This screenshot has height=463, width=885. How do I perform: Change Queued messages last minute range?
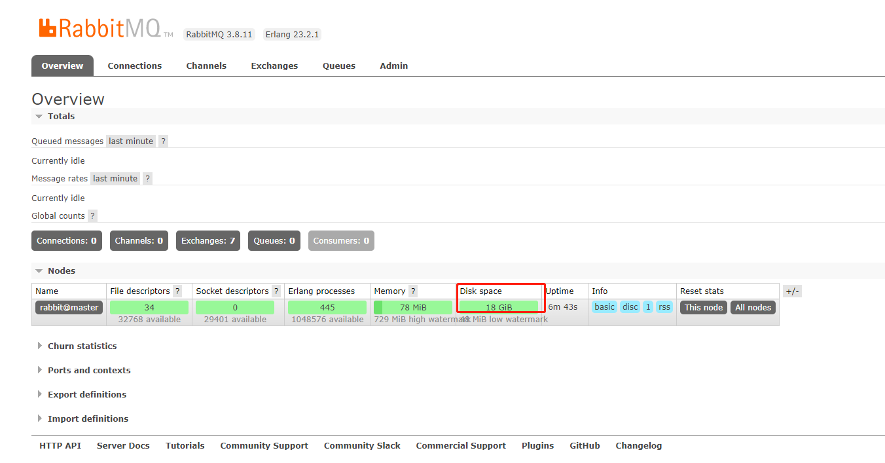coord(131,141)
